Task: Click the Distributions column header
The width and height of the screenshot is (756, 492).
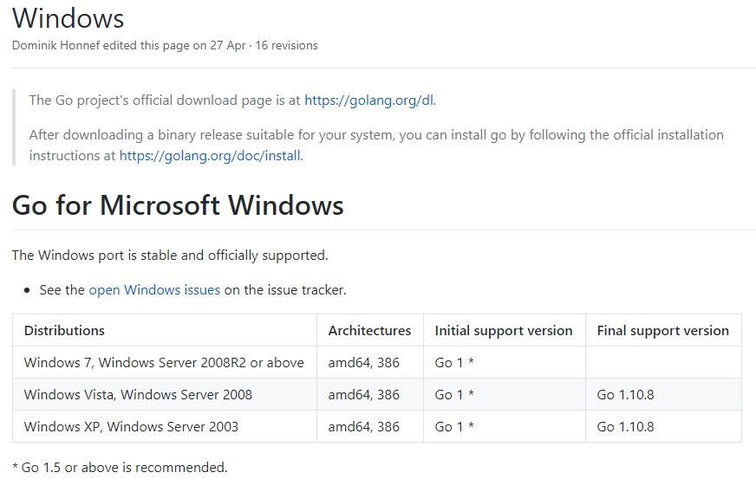Action: pyautogui.click(x=64, y=330)
